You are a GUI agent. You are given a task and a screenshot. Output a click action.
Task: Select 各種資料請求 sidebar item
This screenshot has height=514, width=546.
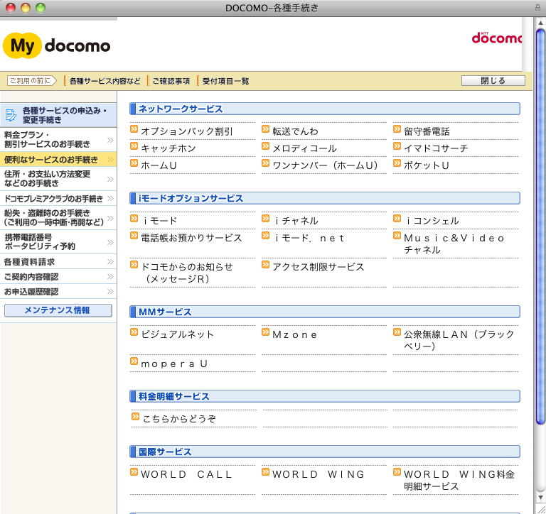point(58,261)
